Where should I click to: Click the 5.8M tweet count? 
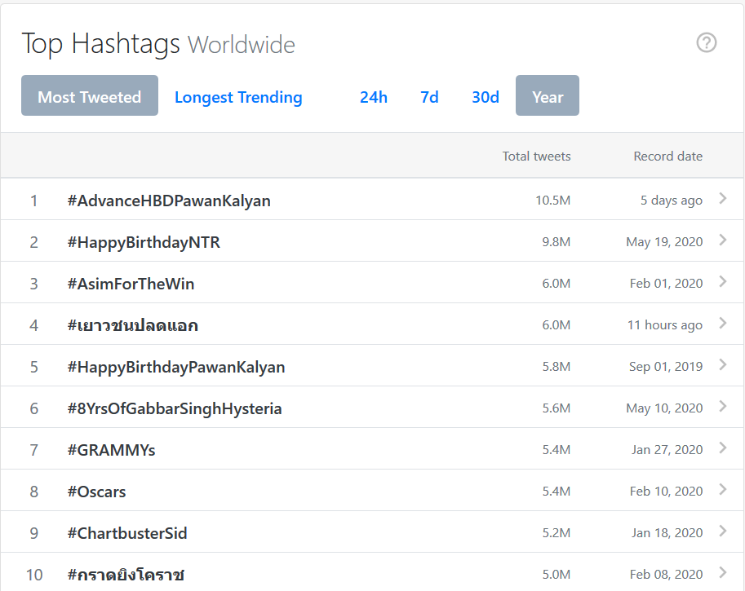tap(556, 367)
